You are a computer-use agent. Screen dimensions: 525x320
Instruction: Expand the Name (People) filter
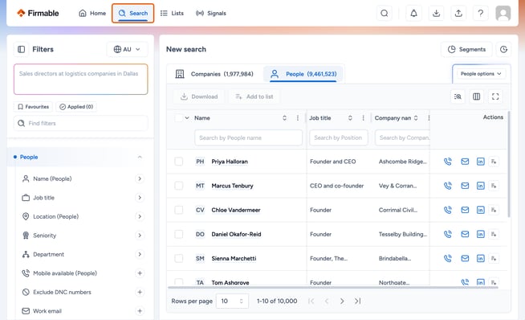point(140,178)
